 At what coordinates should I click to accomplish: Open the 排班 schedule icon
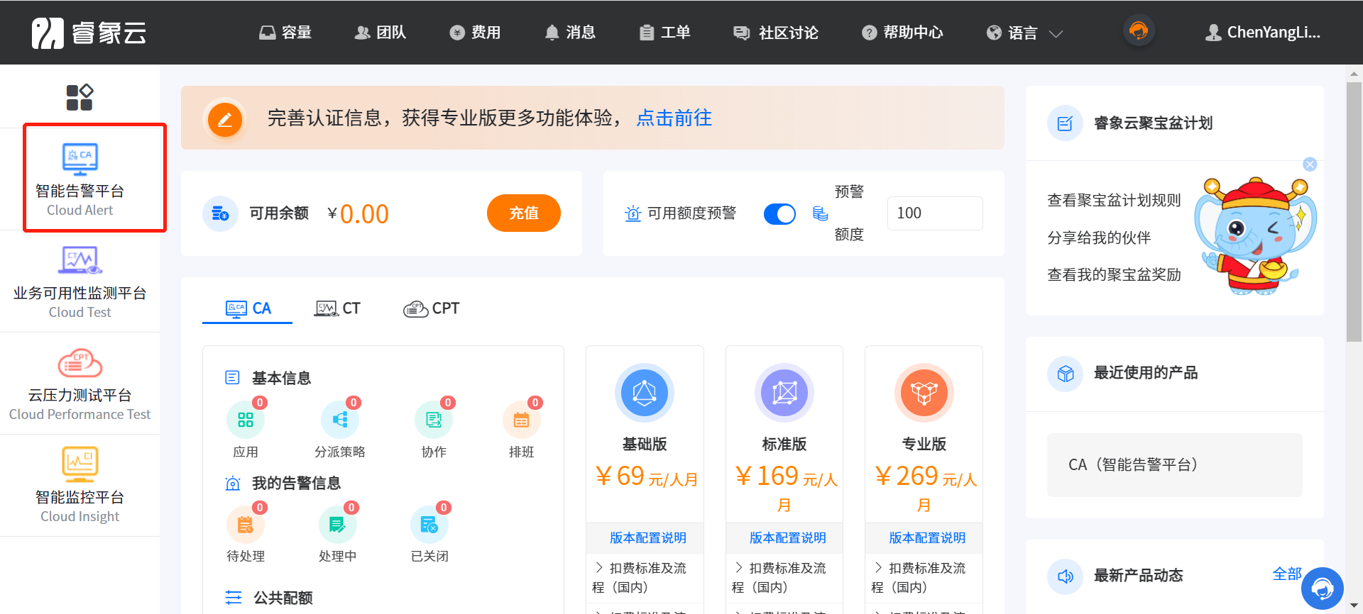click(x=521, y=420)
